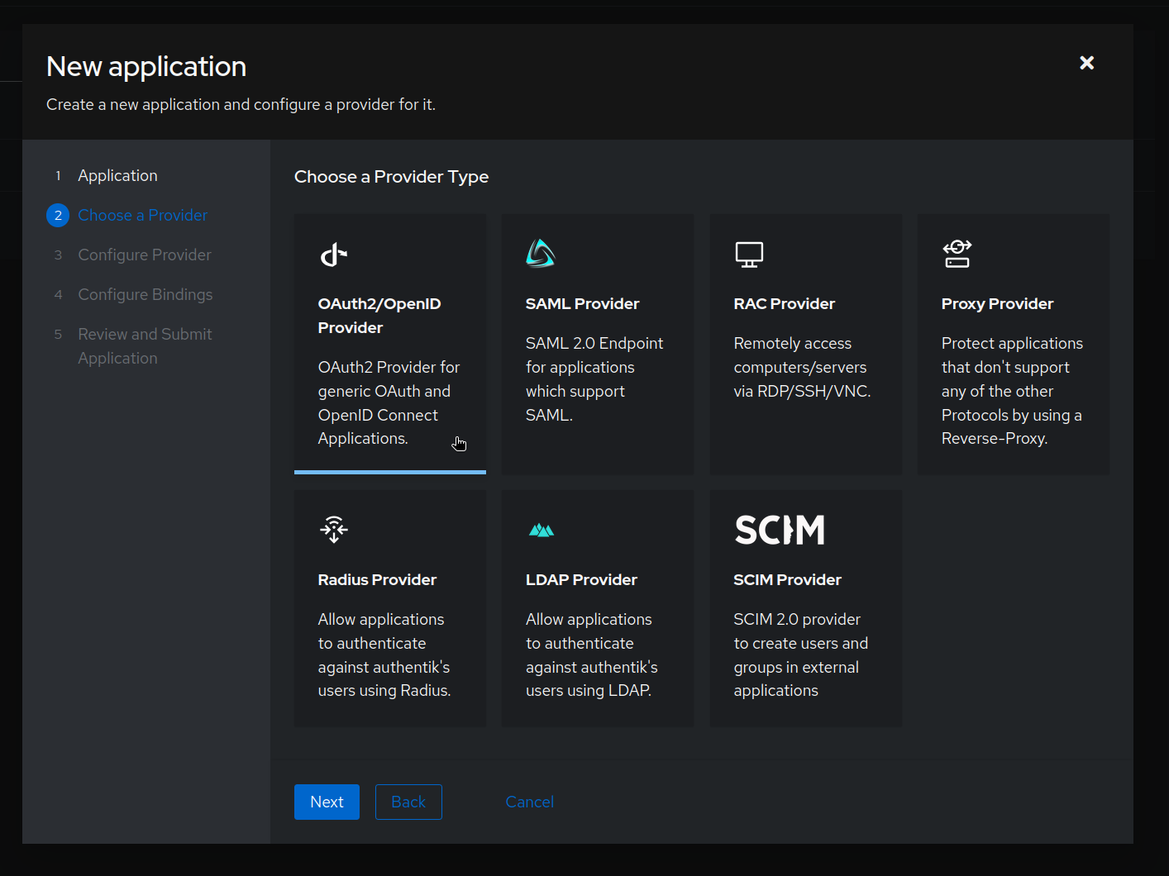1169x876 pixels.
Task: Click the step 2 number badge
Action: click(x=58, y=215)
